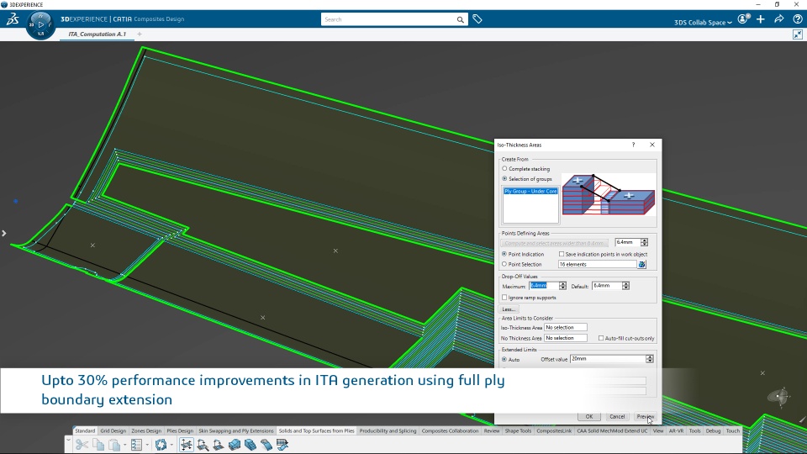Click Cancel in the Iso-Thickness Areas dialog
Image resolution: width=807 pixels, height=454 pixels.
617,416
